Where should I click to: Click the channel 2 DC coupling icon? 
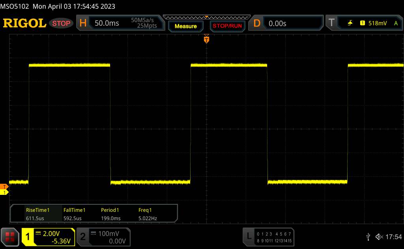(x=94, y=233)
